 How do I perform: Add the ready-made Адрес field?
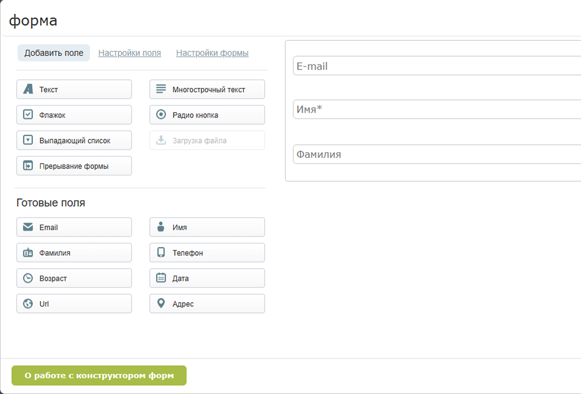point(207,304)
